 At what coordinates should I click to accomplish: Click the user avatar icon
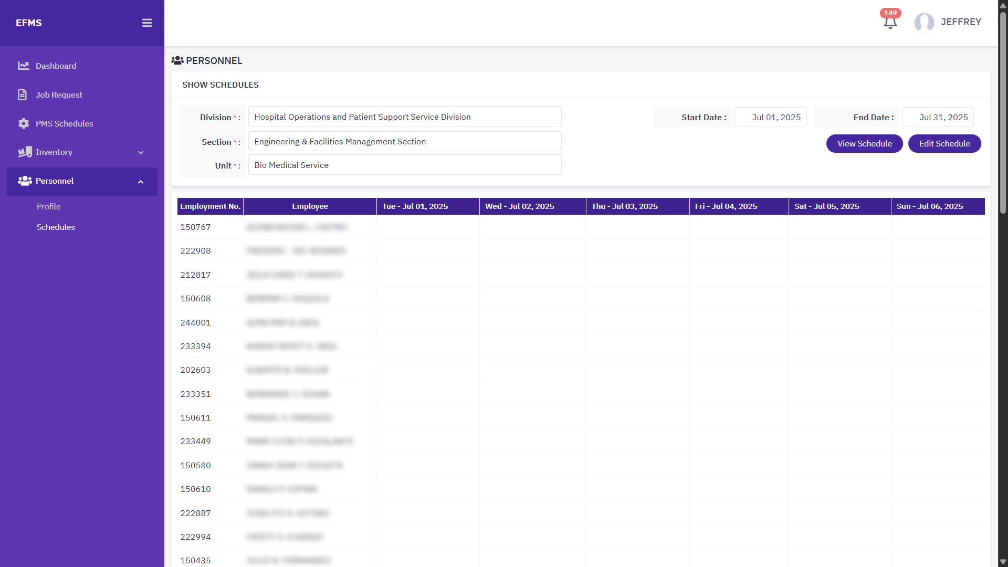pyautogui.click(x=924, y=23)
